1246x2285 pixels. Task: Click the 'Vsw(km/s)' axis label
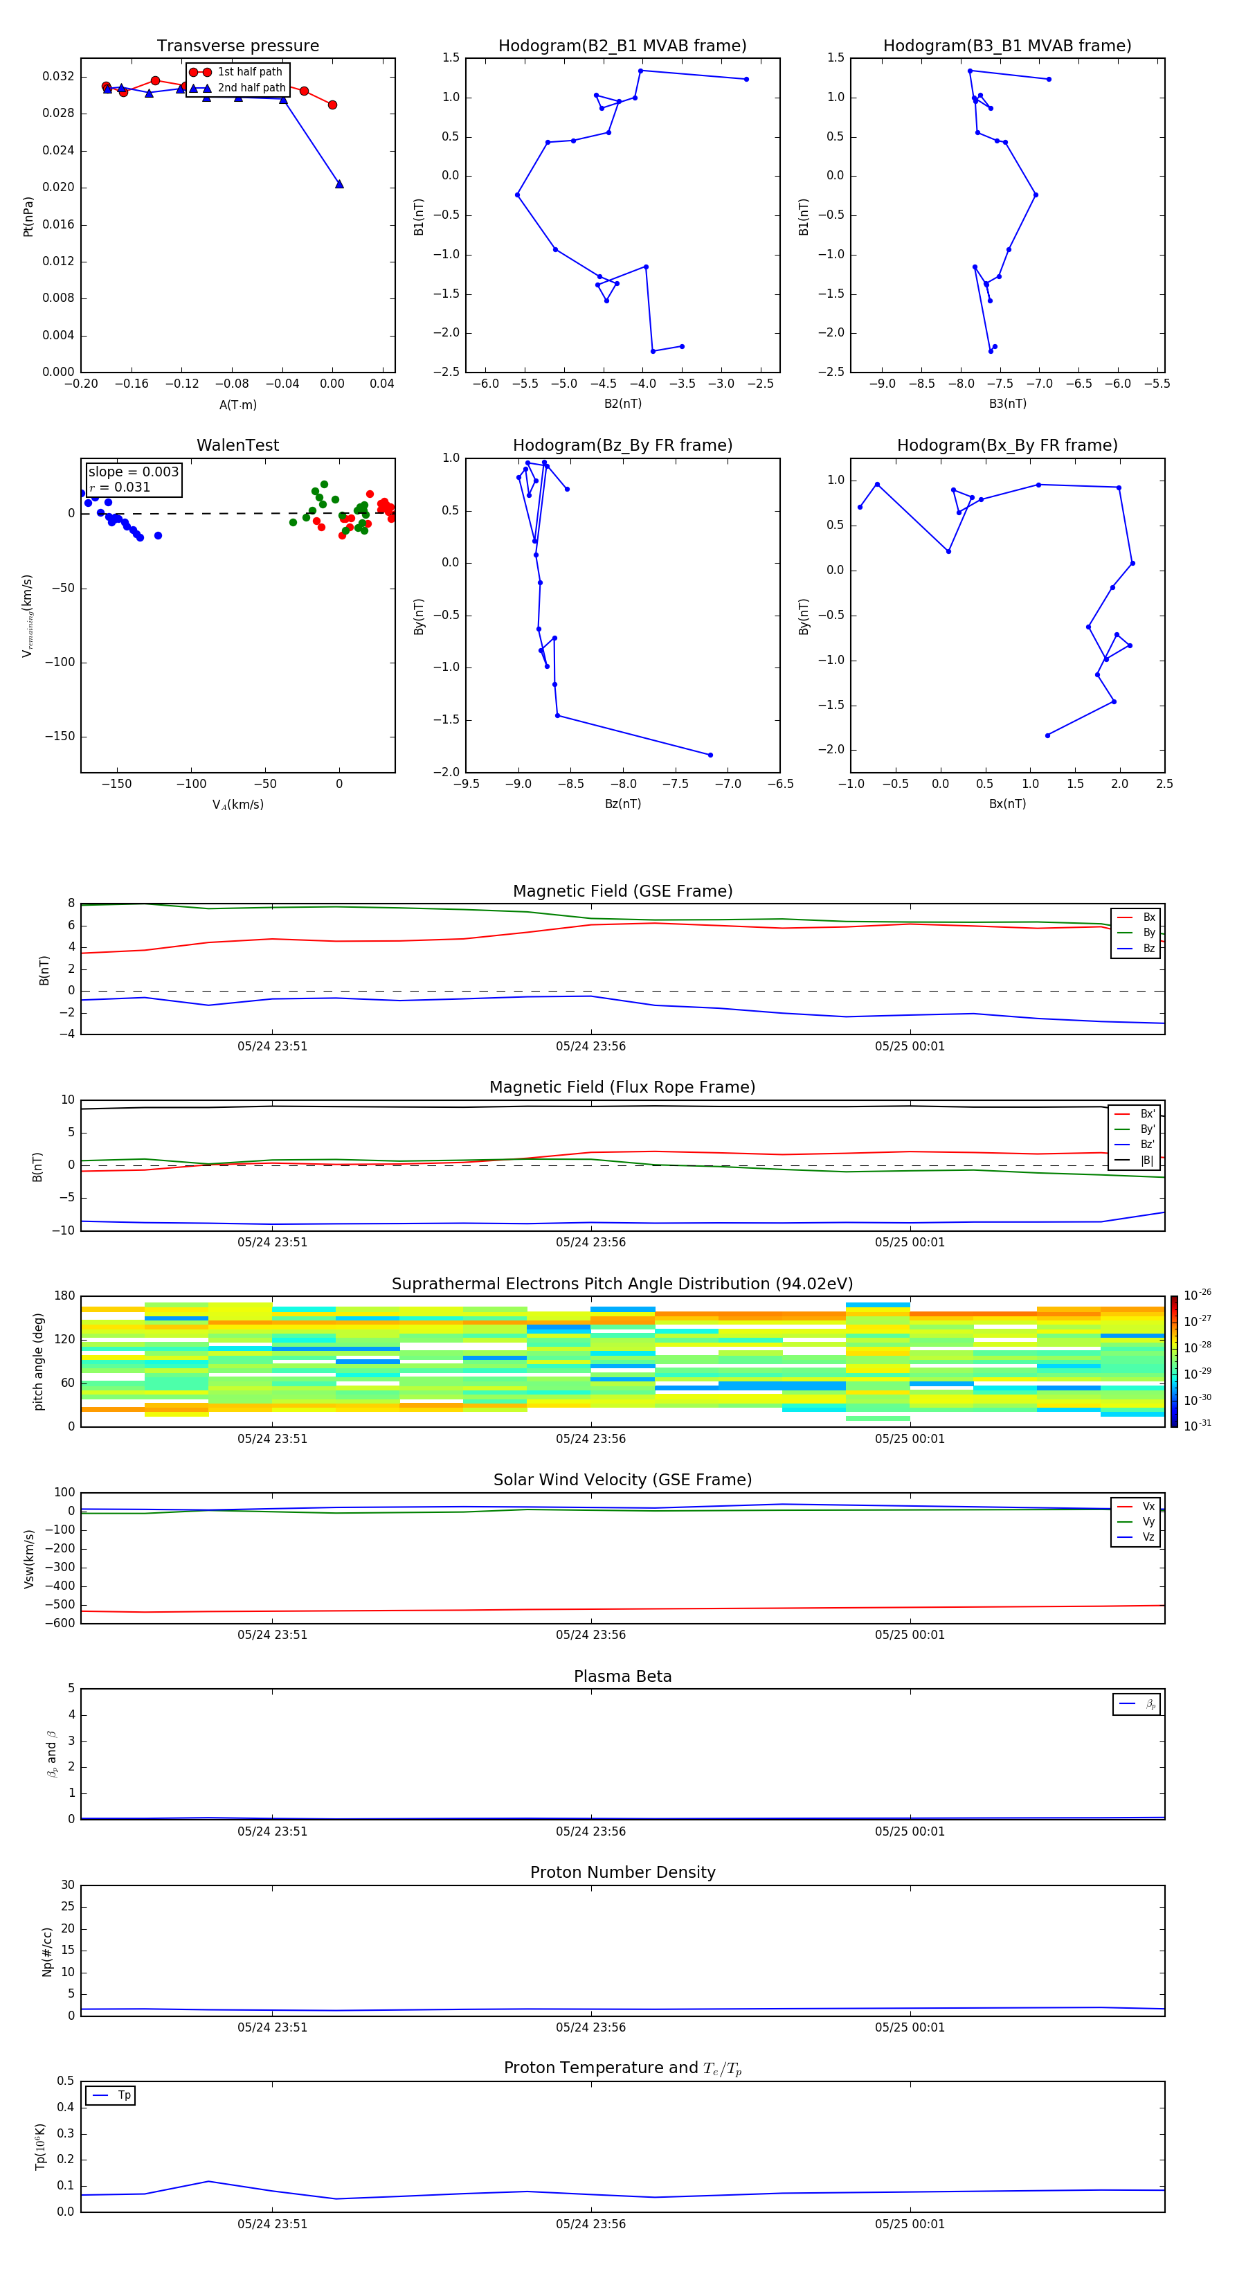[29, 1559]
